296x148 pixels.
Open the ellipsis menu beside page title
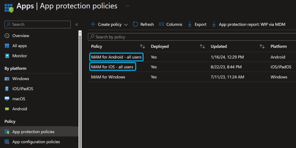(127, 6)
